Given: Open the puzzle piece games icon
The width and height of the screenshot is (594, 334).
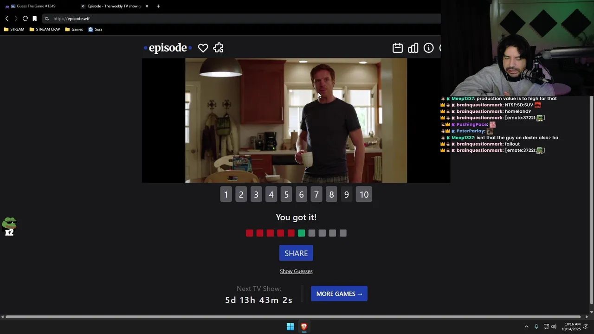Looking at the screenshot, I should 219,48.
